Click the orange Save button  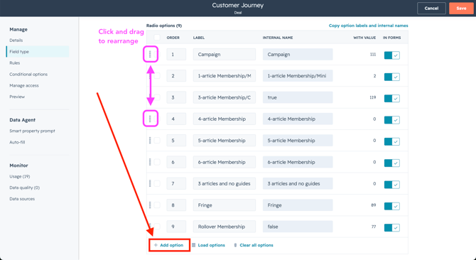461,9
